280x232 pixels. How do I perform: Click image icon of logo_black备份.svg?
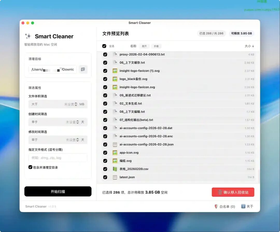pos(115,79)
